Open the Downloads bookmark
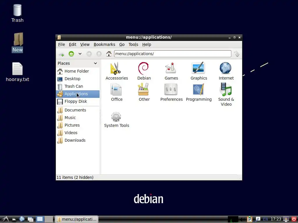Image resolution: width=298 pixels, height=223 pixels. point(78,140)
